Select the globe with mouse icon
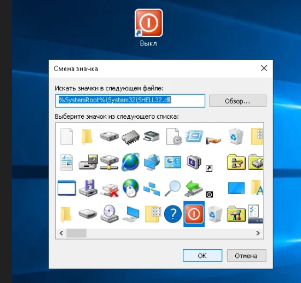The height and width of the screenshot is (283, 301). coord(130,188)
